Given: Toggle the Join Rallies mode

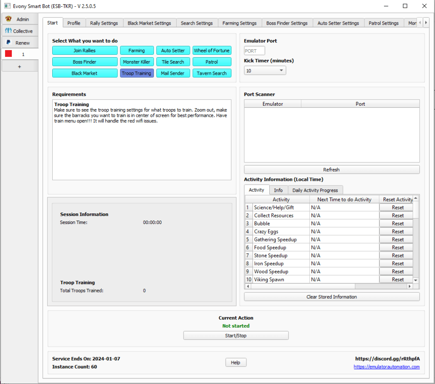Looking at the screenshot, I should (85, 50).
